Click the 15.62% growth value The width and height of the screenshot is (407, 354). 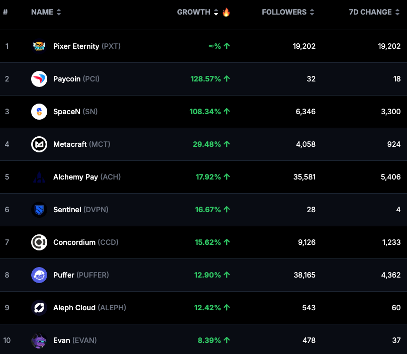(x=208, y=242)
